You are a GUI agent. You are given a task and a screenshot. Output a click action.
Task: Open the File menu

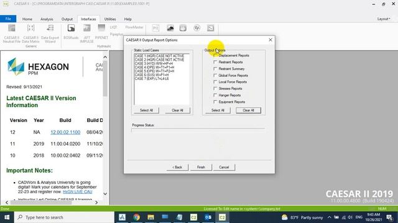click(8, 19)
